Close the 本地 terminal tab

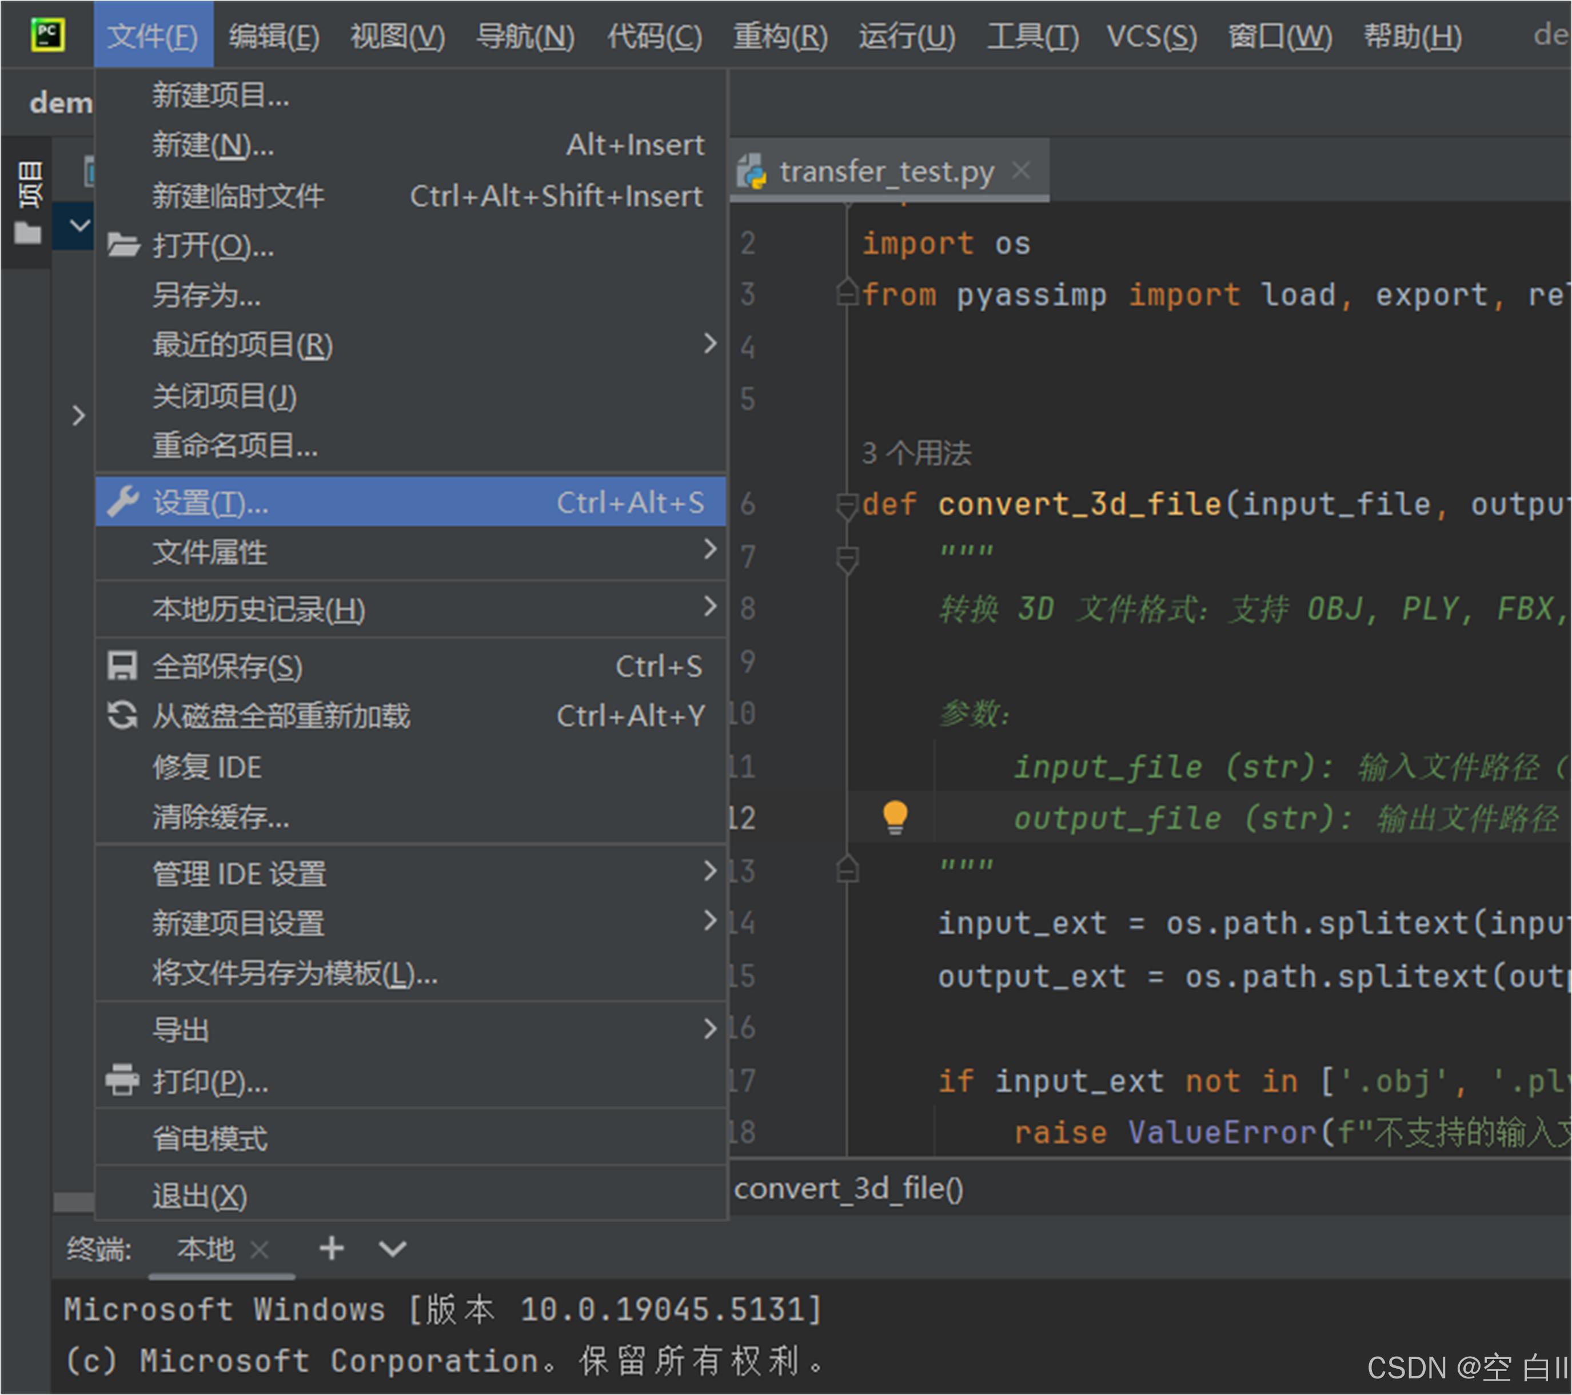tap(260, 1250)
